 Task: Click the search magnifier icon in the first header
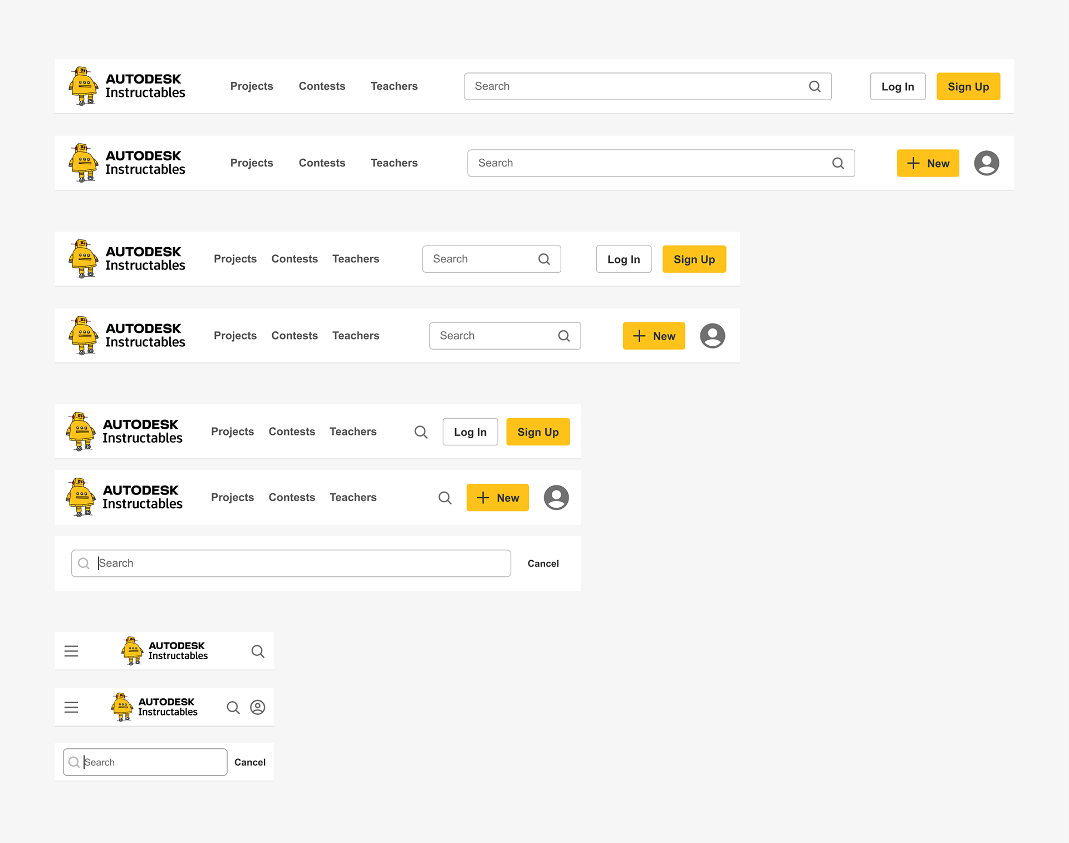click(x=815, y=86)
